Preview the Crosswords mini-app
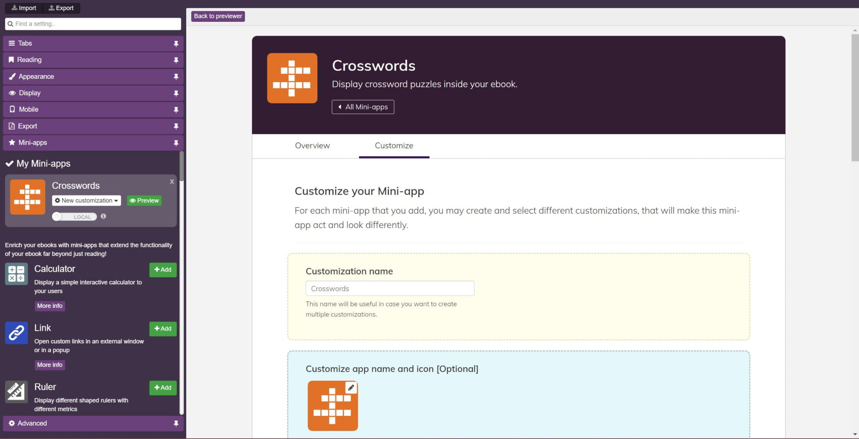Viewport: 859px width, 439px height. click(x=144, y=200)
